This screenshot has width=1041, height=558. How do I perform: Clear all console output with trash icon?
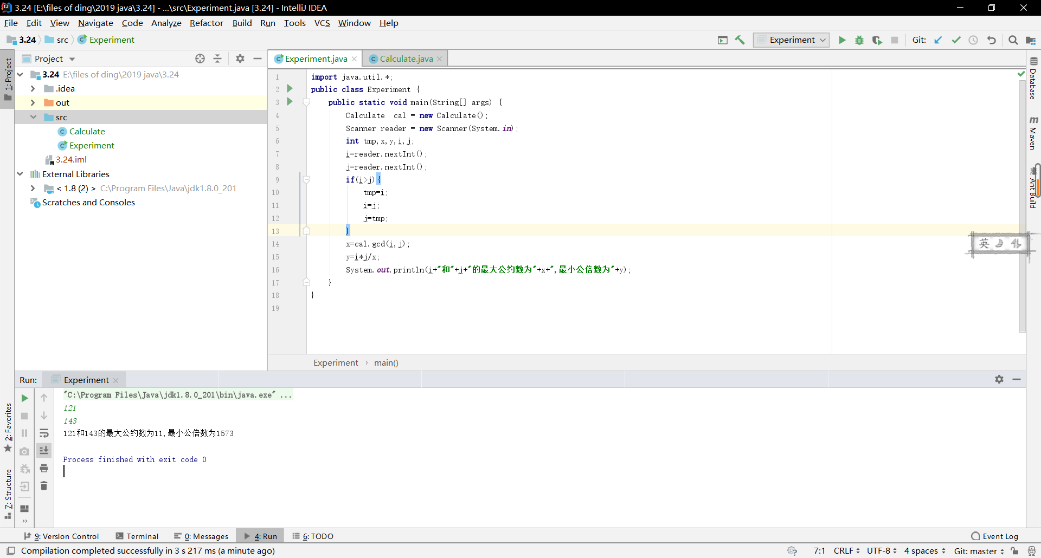44,486
